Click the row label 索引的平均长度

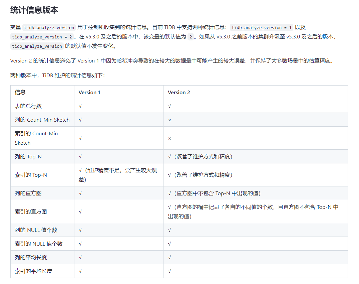[x=33, y=271]
